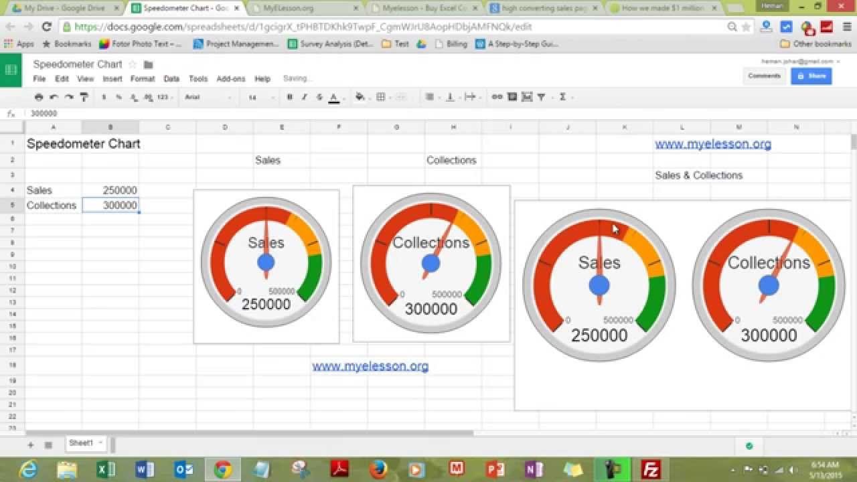Move document with the folder icon
The height and width of the screenshot is (482, 857).
(149, 64)
